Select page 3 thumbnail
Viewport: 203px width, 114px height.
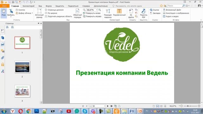click(x=22, y=91)
